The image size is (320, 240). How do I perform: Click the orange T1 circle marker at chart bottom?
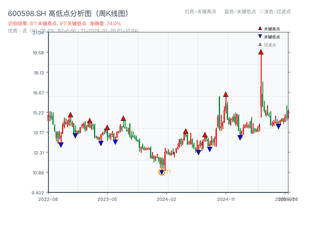[162, 172]
